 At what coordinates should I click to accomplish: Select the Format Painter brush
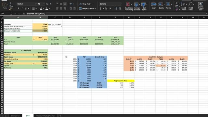point(10,9)
